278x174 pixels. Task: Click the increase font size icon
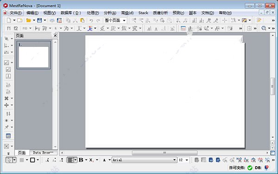[x=47, y=160]
